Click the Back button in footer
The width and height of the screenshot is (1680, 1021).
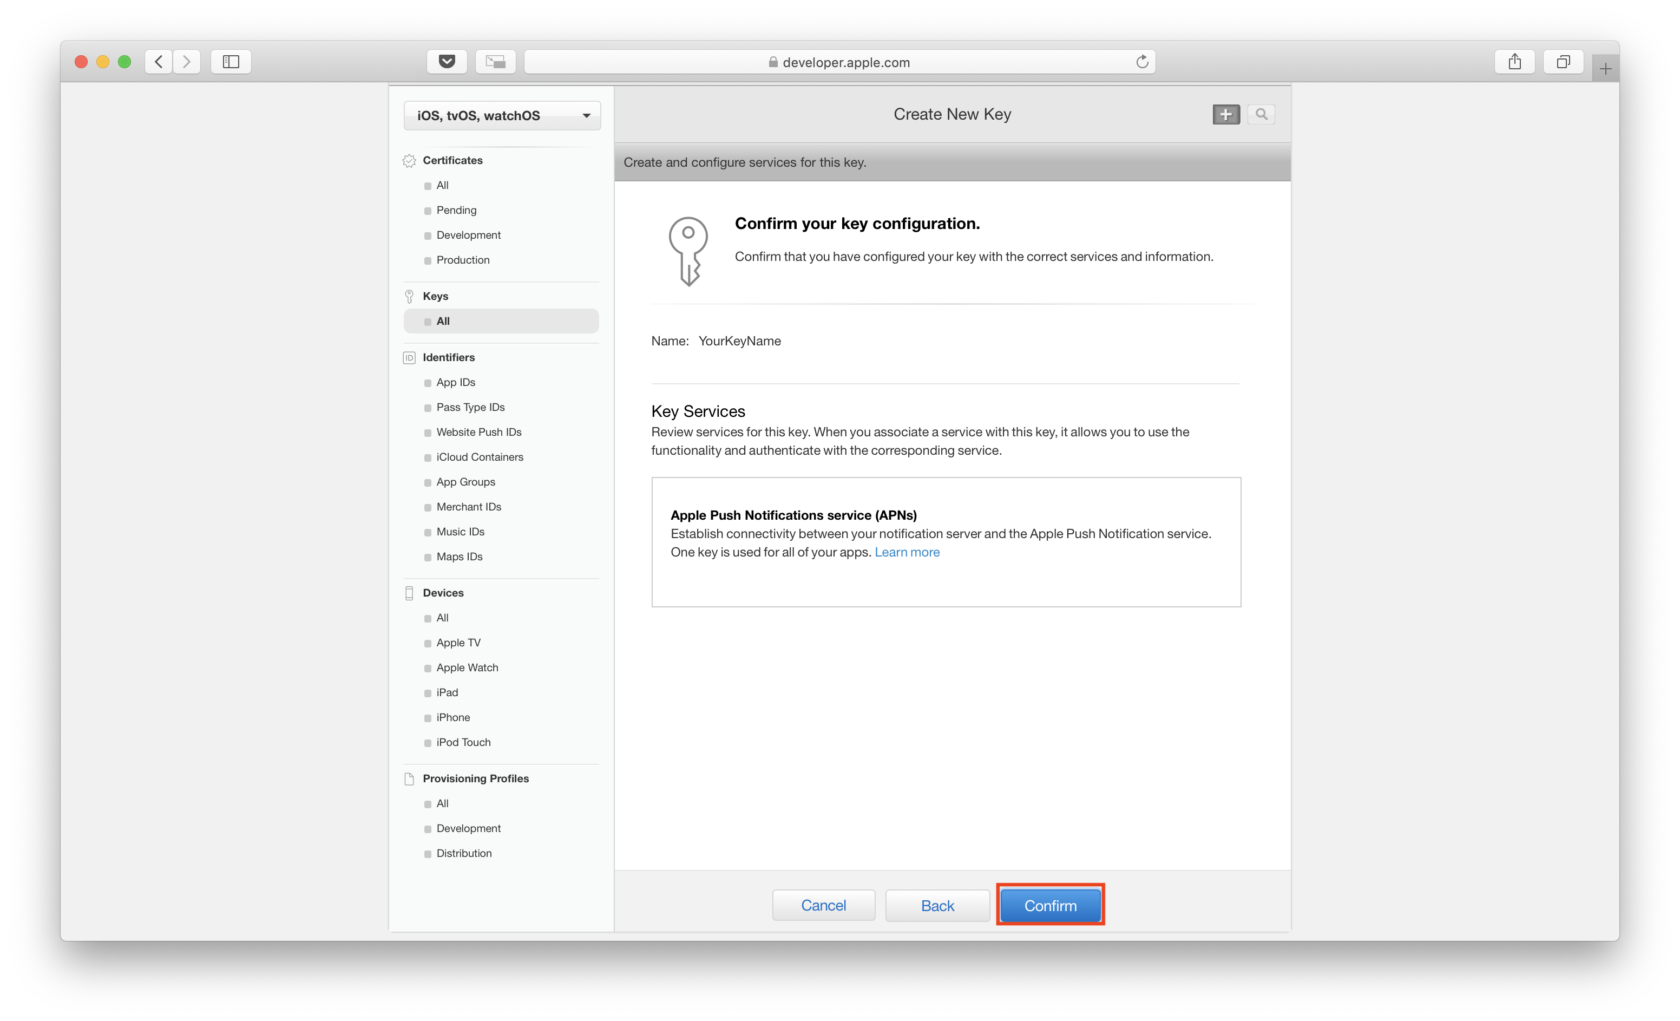click(937, 906)
